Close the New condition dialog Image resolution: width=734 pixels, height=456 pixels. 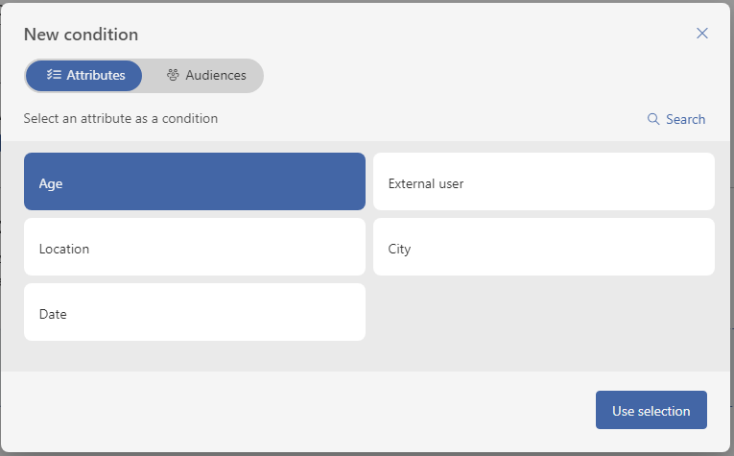coord(701,34)
